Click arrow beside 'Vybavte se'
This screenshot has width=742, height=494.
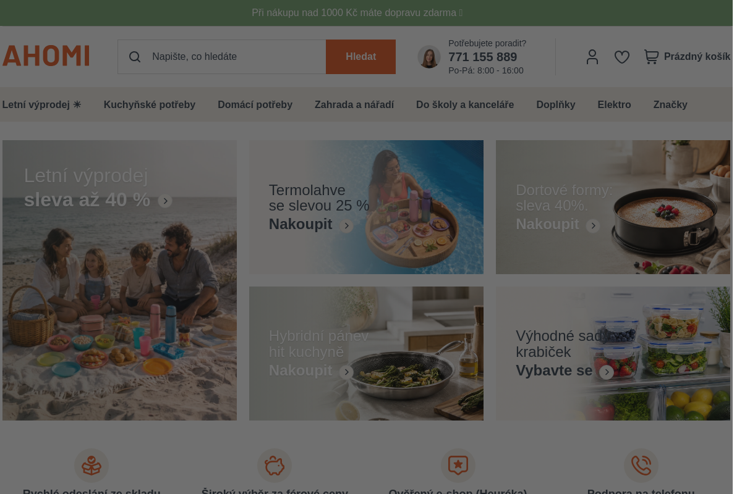607,372
